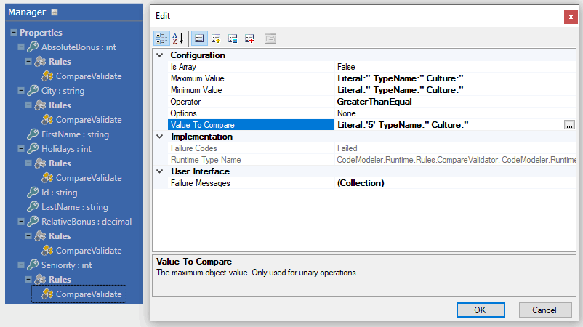Click the (Collection) Failure Messages value

pos(361,183)
